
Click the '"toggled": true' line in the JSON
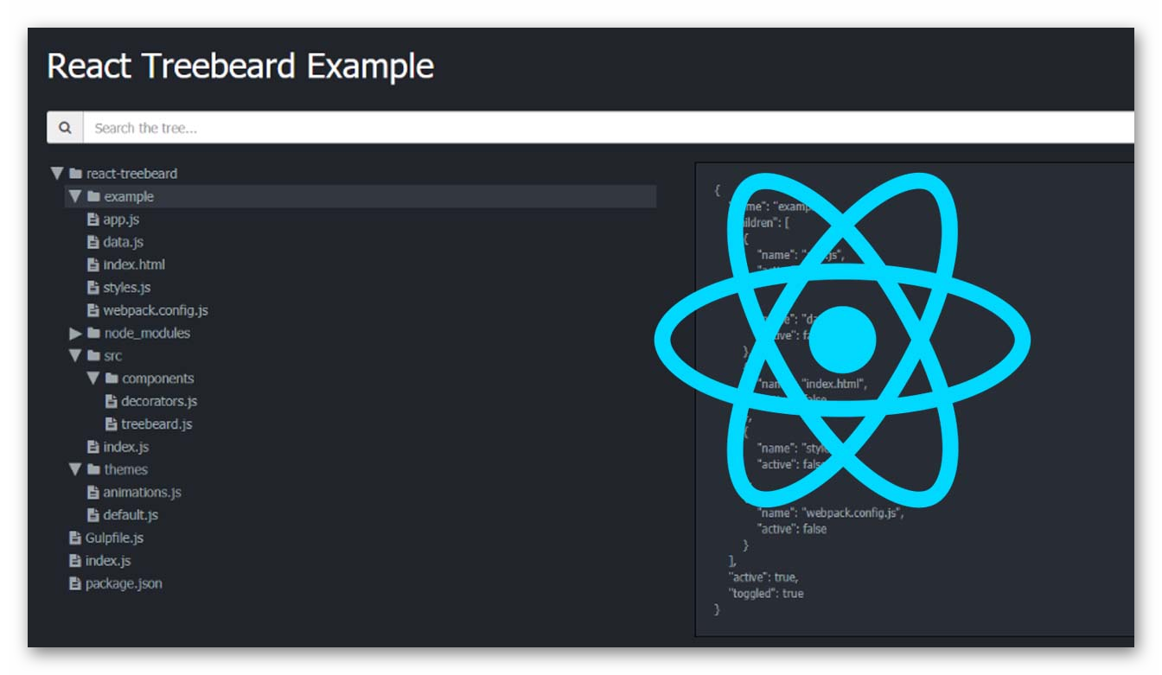tap(766, 593)
